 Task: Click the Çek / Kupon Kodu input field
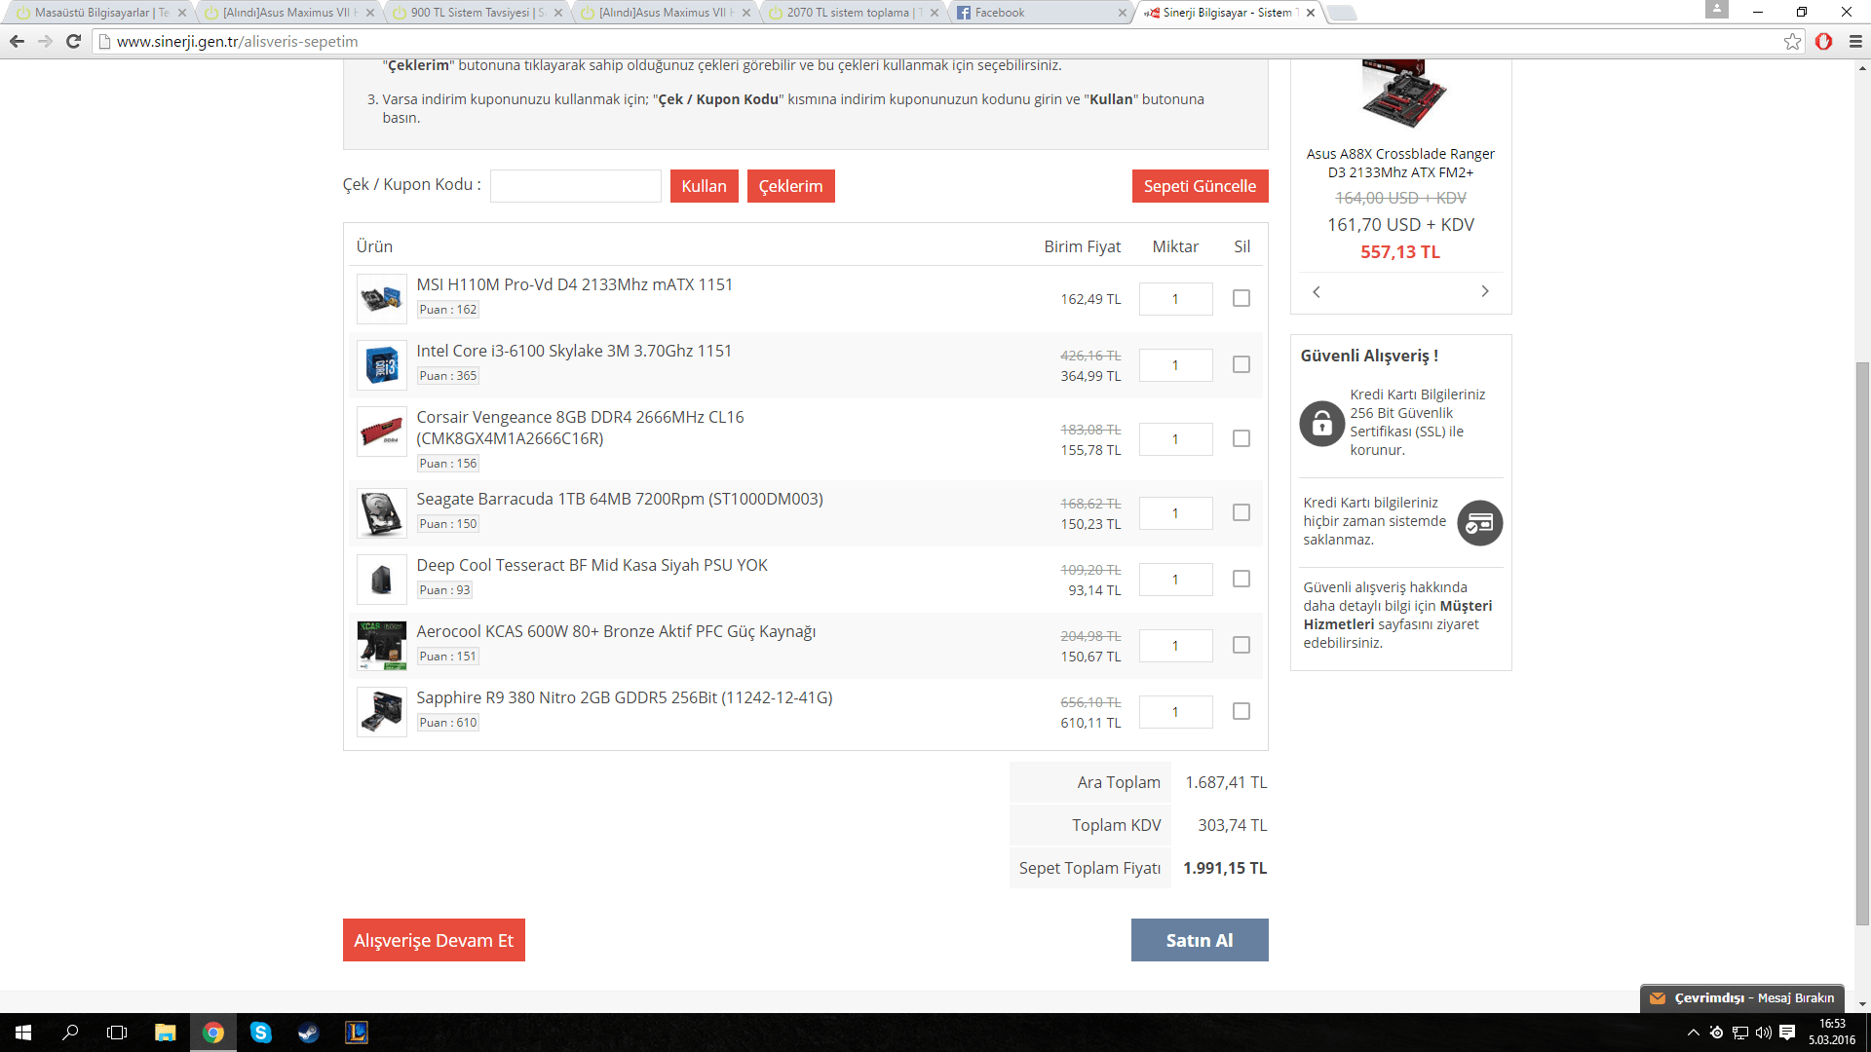(x=575, y=186)
